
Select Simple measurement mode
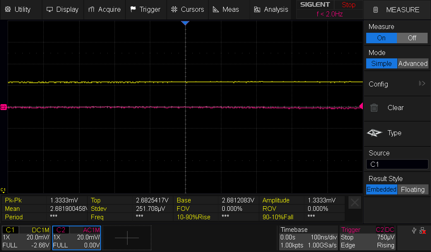[381, 63]
